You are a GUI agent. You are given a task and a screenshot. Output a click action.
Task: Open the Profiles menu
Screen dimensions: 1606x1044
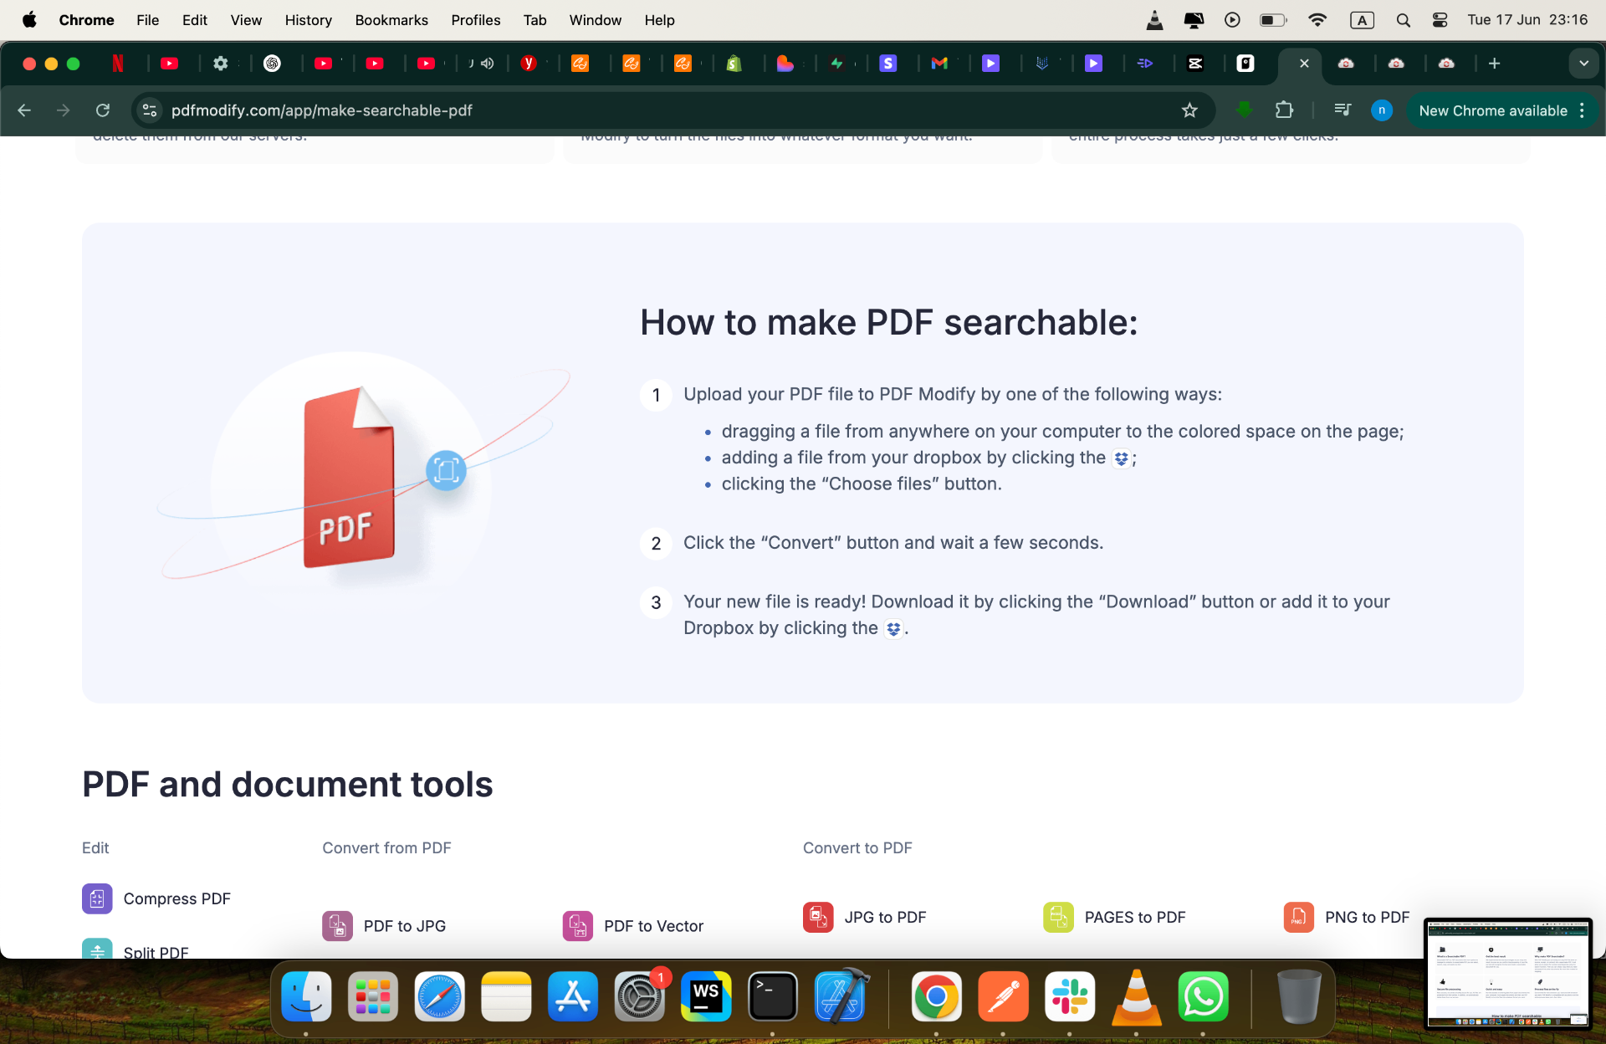click(x=475, y=20)
